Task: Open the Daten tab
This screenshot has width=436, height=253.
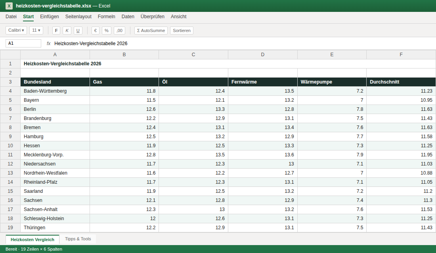Action: click(x=128, y=17)
